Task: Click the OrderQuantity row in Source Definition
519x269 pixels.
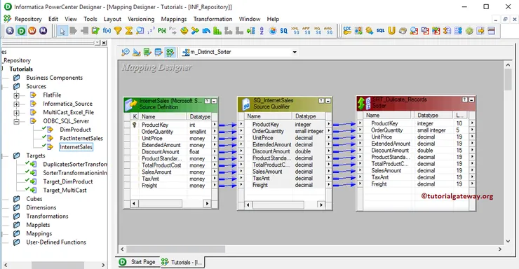Action: pos(171,132)
